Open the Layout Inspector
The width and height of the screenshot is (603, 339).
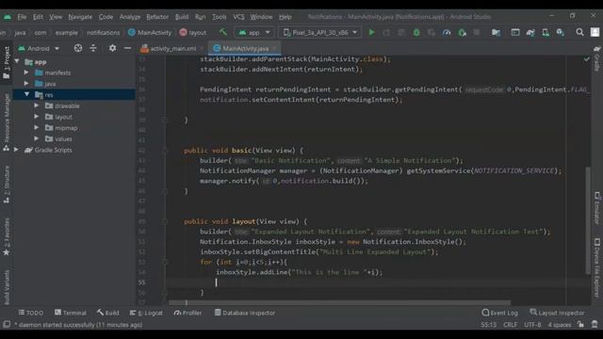(557, 313)
